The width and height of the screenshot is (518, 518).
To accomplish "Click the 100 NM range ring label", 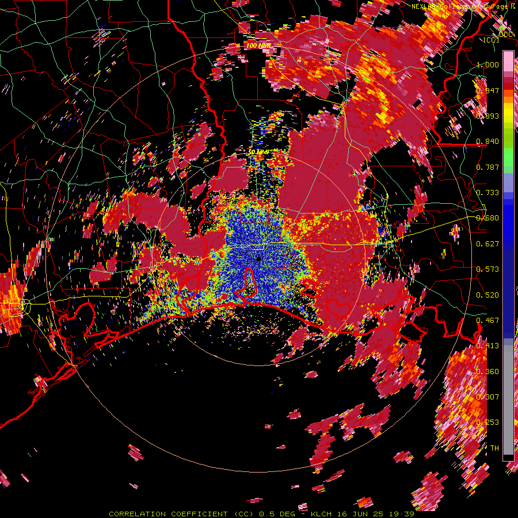I will (258, 45).
